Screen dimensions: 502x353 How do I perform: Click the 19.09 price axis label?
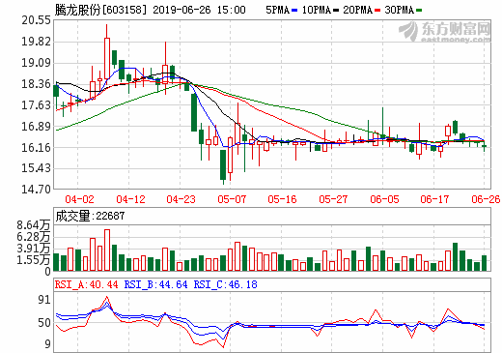click(x=36, y=63)
